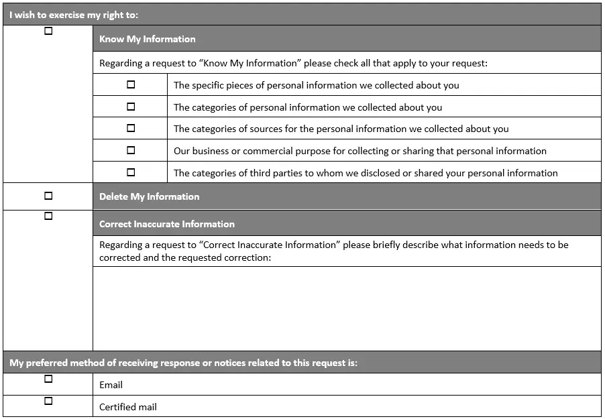Screen dimensions: 605x419
Task: Check the Delete My Information checkbox
Action: [48, 196]
